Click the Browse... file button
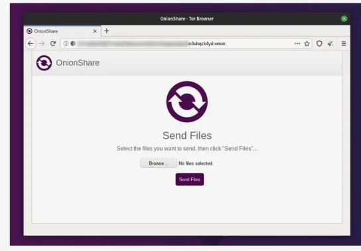 click(159, 163)
